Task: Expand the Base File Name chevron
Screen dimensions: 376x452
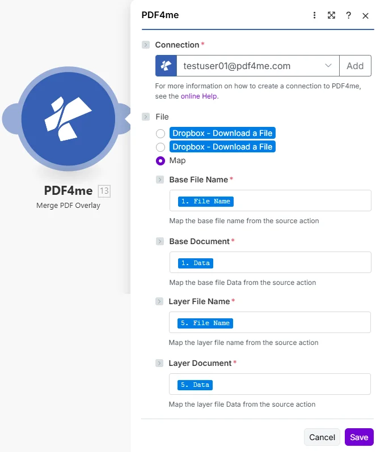Action: click(x=159, y=180)
